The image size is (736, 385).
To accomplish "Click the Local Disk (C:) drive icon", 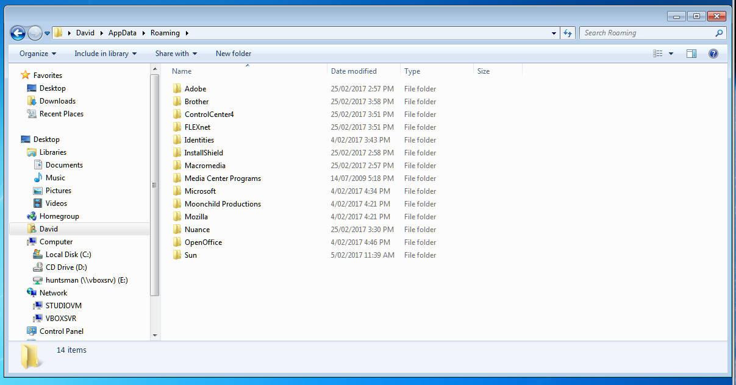I will coord(38,255).
